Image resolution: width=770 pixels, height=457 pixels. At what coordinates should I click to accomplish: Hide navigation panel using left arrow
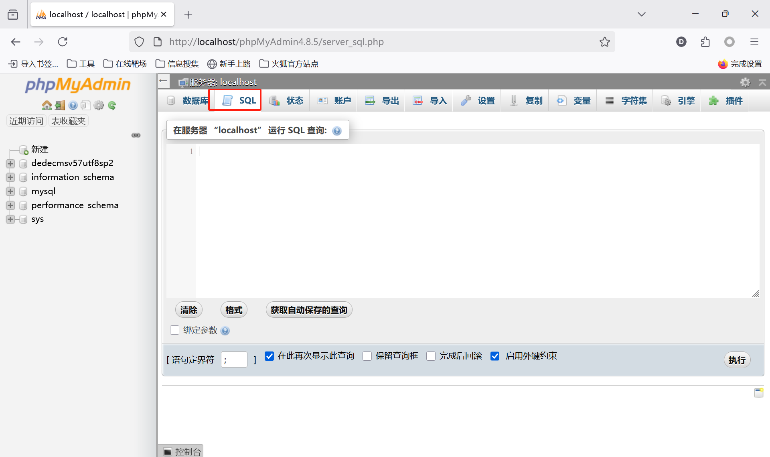163,81
